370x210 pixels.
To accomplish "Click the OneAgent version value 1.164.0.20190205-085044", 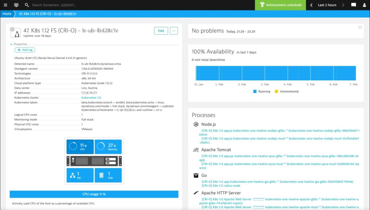I will coord(97,69).
